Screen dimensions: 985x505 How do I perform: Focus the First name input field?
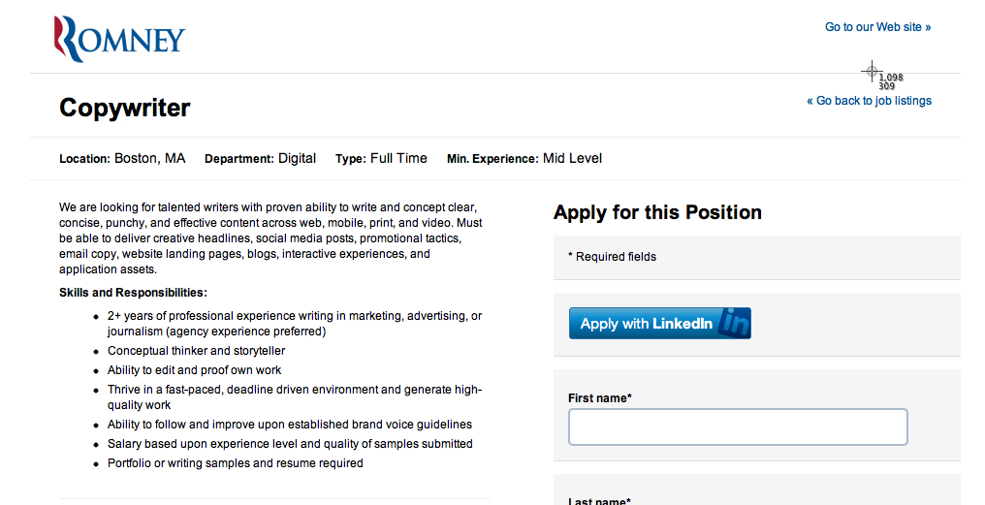click(737, 427)
